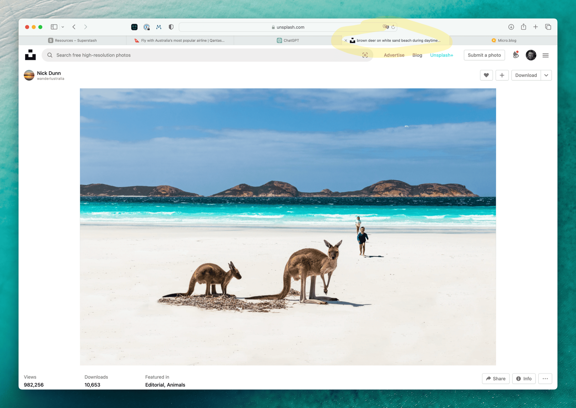
Task: Like the photo with heart icon
Action: click(x=486, y=75)
